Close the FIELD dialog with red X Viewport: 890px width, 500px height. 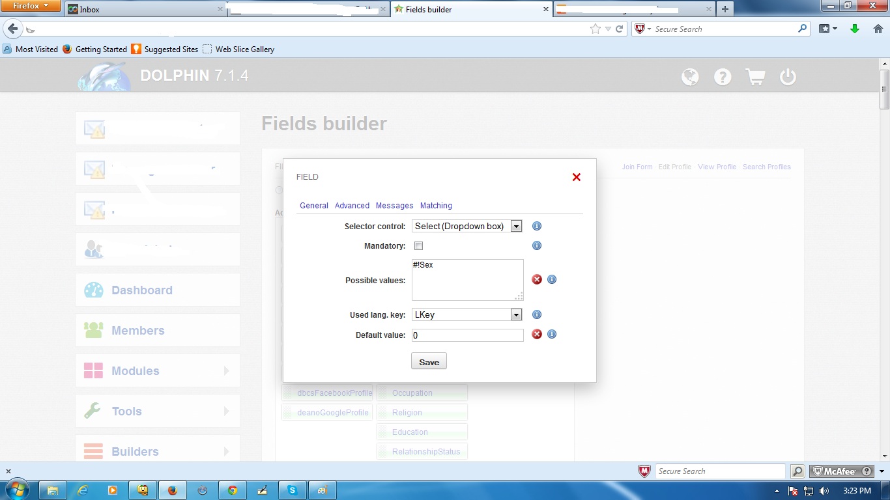[577, 177]
